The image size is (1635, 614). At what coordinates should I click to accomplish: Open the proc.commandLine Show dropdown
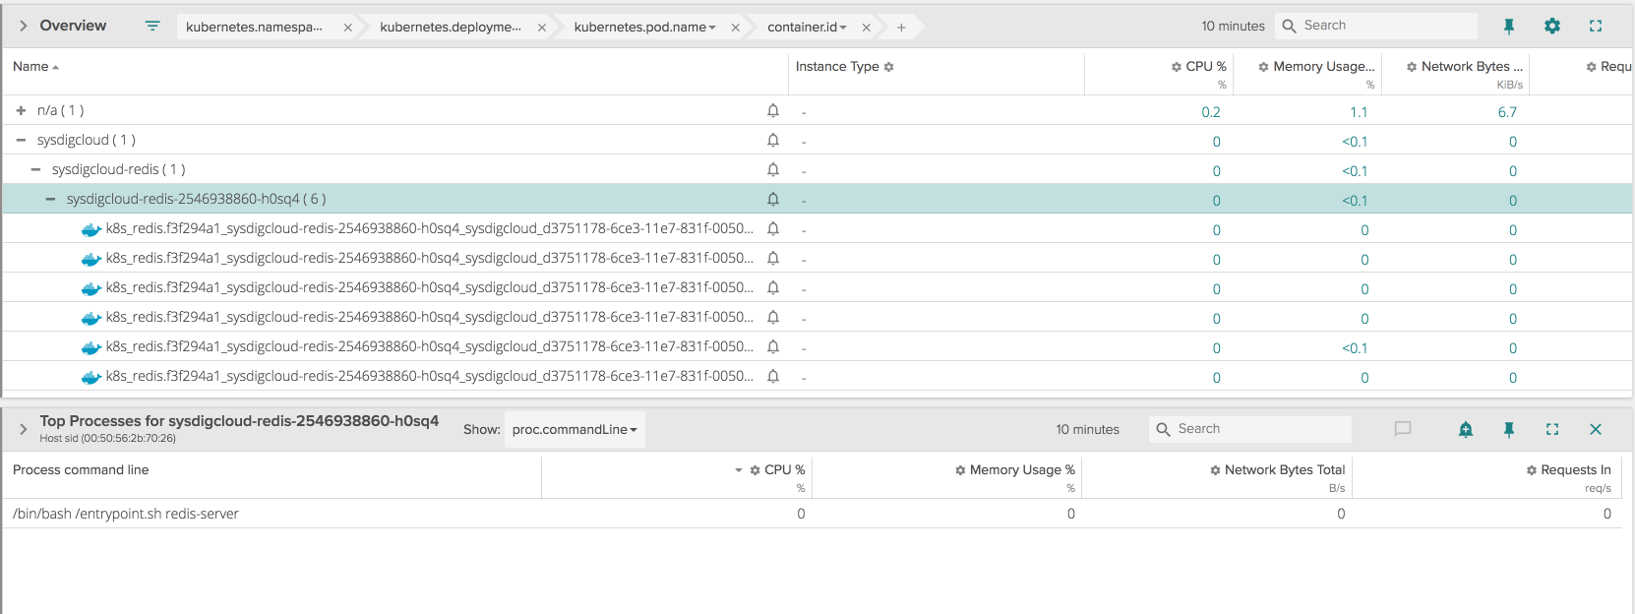[x=575, y=429]
